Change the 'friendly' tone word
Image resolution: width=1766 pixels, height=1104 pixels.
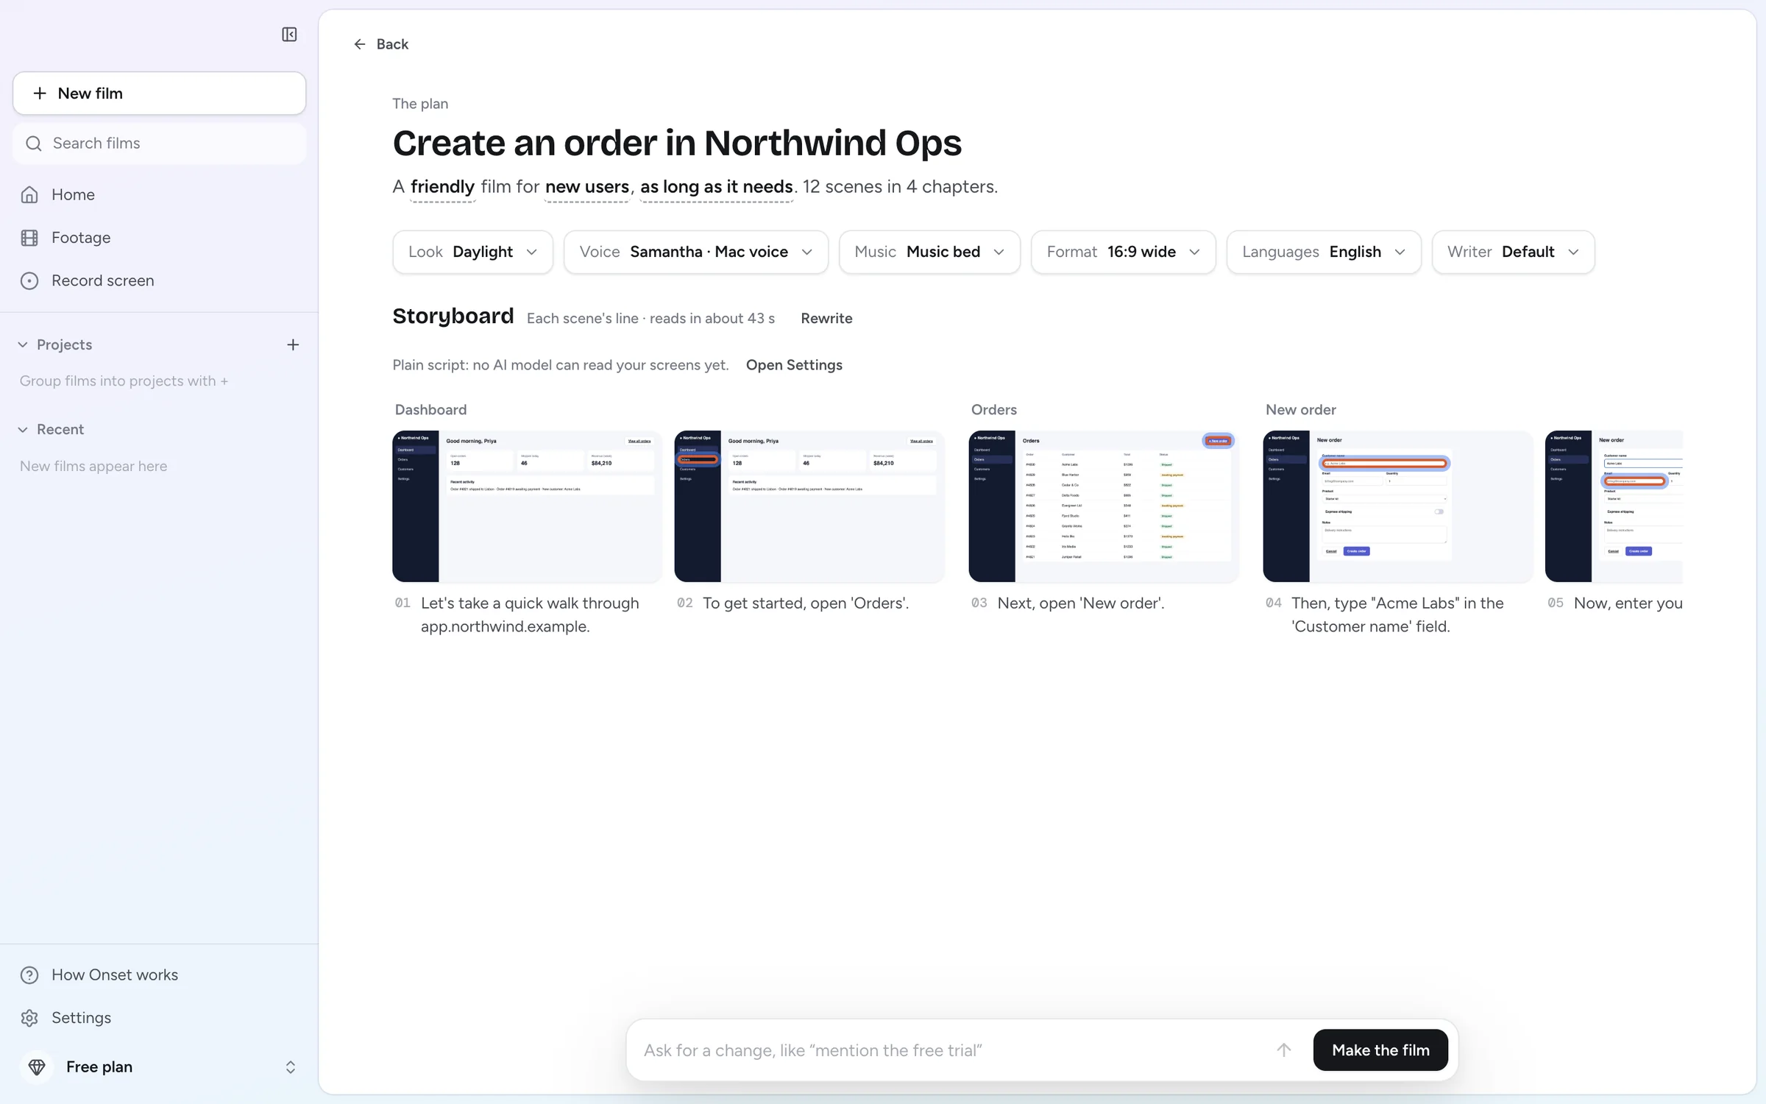(442, 187)
